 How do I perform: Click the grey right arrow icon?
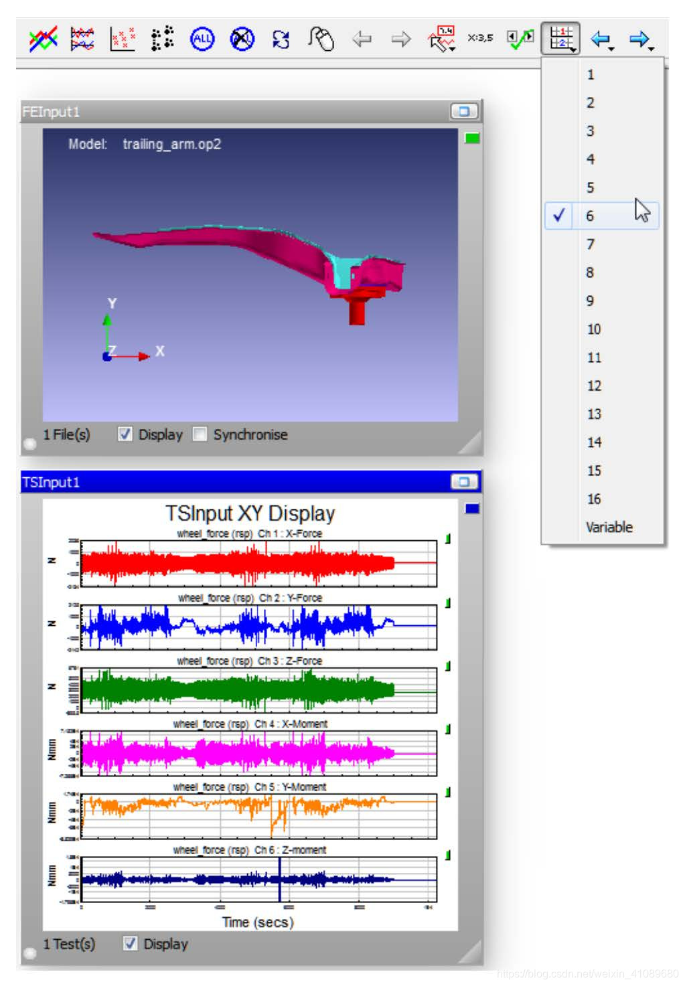point(400,39)
